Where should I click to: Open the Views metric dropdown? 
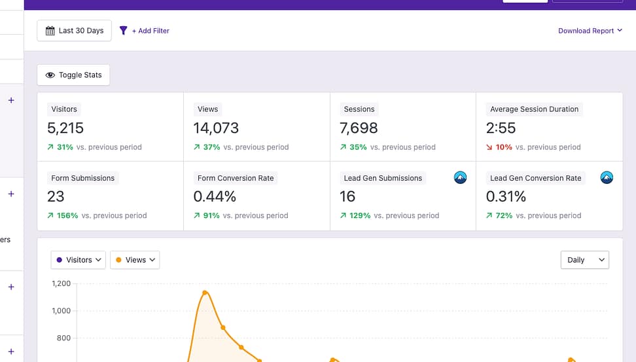[135, 260]
